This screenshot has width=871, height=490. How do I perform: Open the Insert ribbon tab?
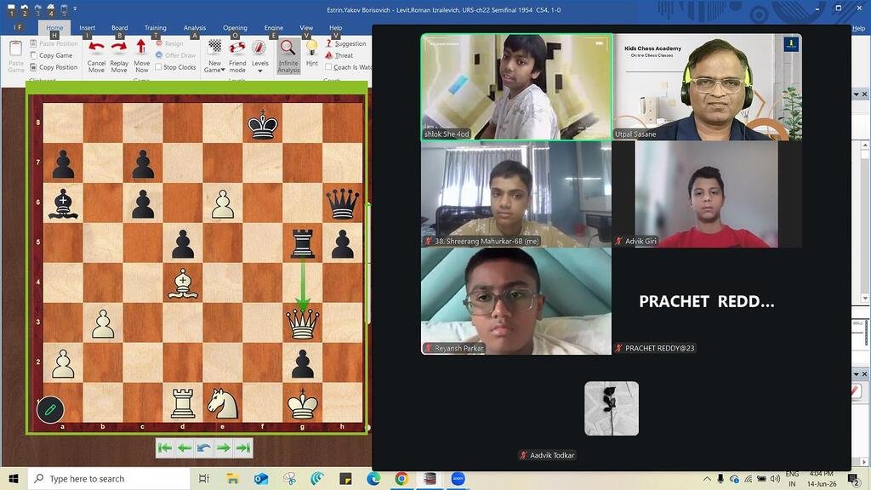click(88, 28)
